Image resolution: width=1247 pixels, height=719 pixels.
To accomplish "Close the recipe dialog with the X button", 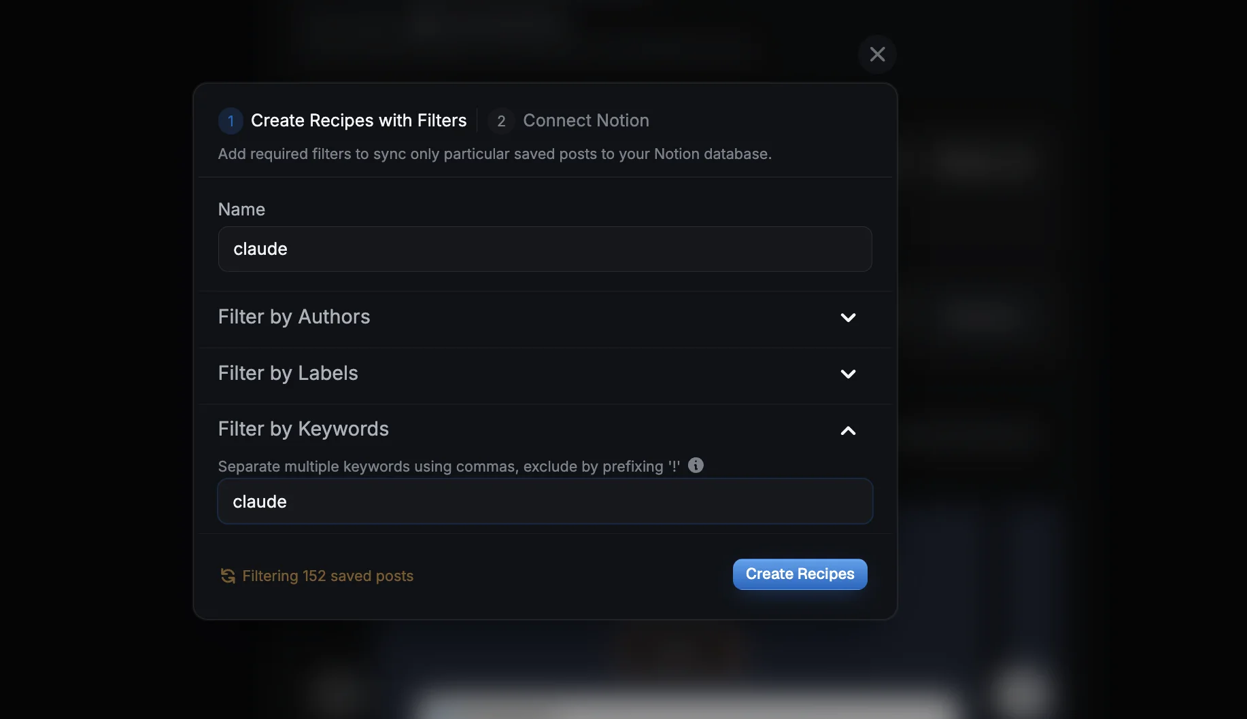I will [877, 54].
